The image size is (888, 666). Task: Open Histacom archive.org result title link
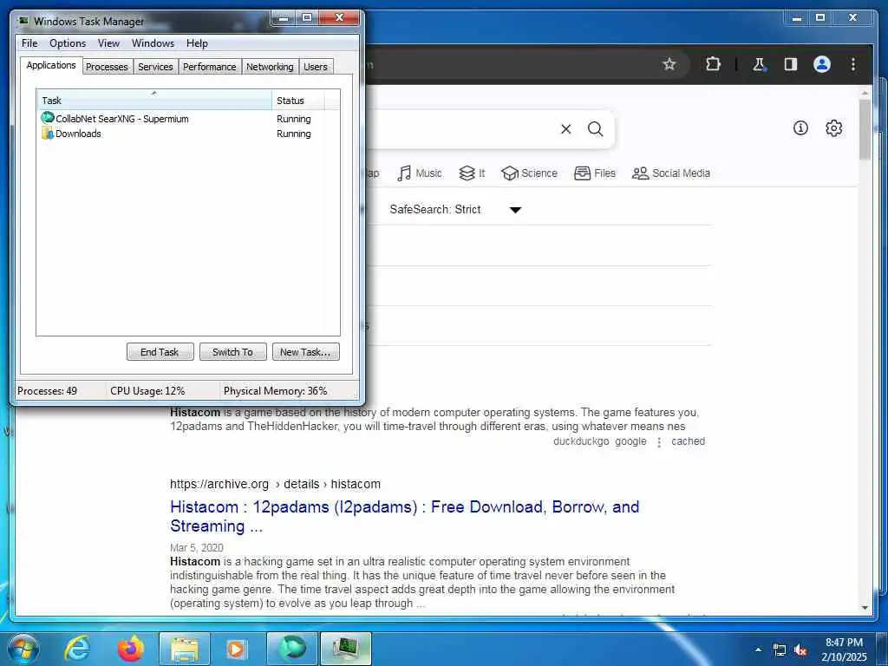pyautogui.click(x=404, y=516)
